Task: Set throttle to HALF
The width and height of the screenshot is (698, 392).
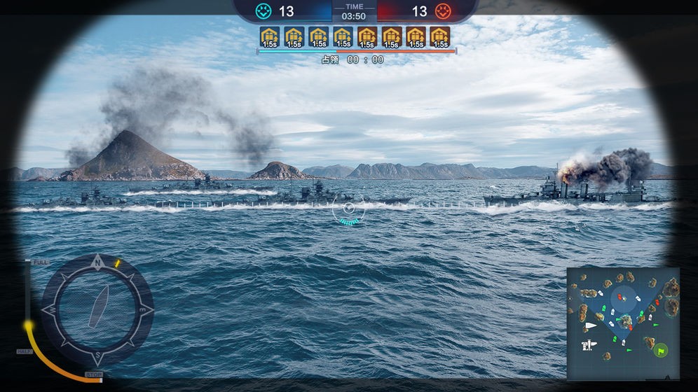Action: point(25,351)
